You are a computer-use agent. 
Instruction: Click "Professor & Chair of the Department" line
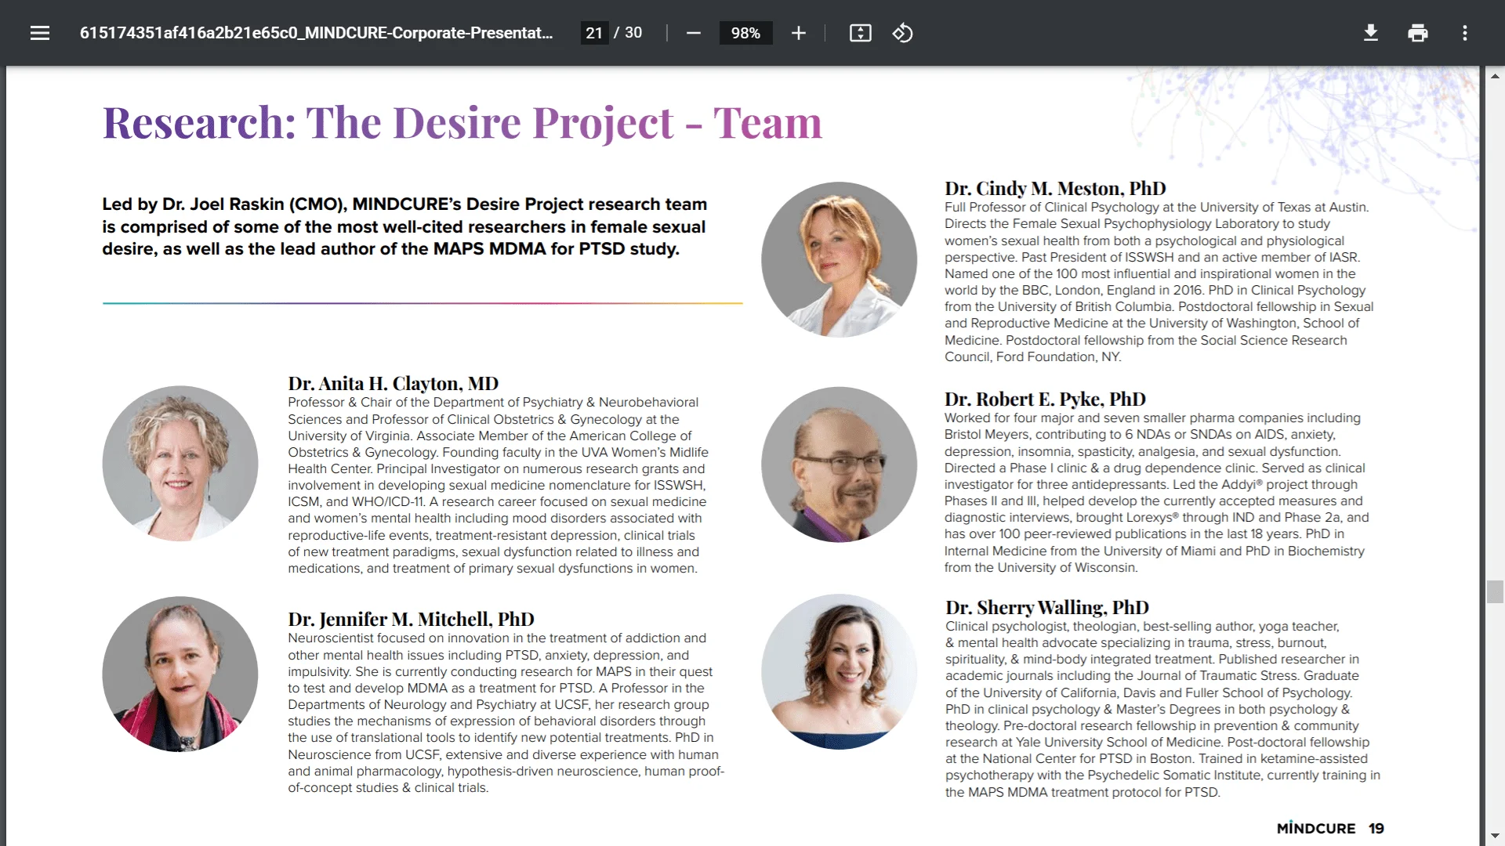493,403
